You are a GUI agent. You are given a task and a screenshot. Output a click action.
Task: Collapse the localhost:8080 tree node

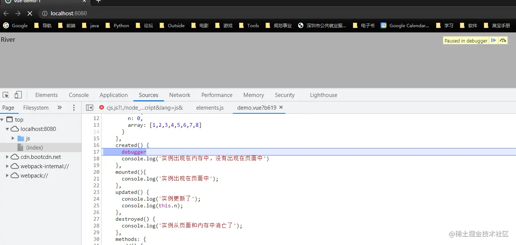coord(7,129)
